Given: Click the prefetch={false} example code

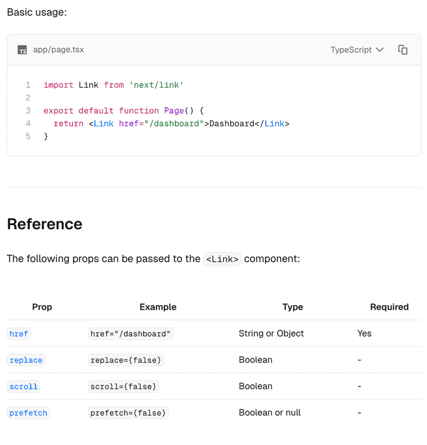Looking at the screenshot, I should coord(128,413).
